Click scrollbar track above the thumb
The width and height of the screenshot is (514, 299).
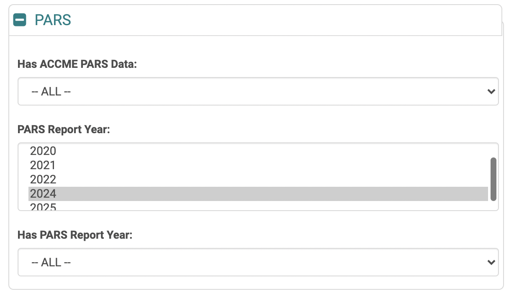coord(493,151)
